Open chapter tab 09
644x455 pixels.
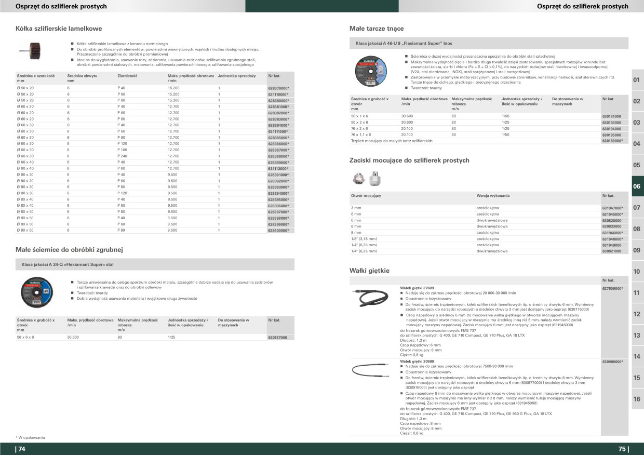[637, 250]
